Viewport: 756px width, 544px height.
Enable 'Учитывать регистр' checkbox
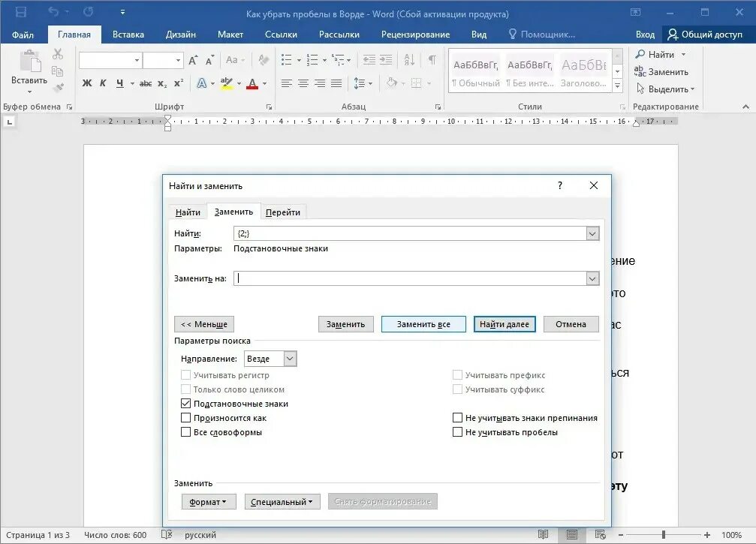(x=185, y=375)
